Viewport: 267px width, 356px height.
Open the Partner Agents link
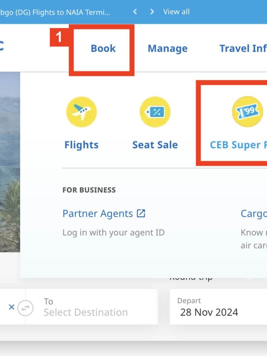tap(98, 214)
